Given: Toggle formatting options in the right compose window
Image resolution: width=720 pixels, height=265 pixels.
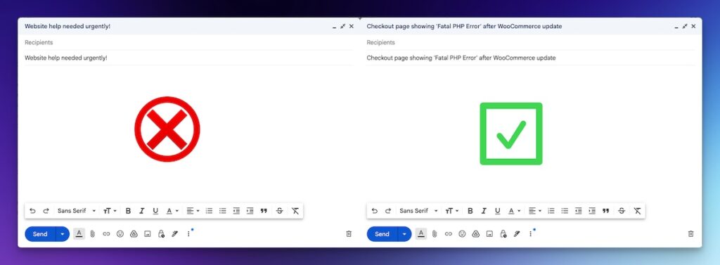Looking at the screenshot, I should tap(421, 234).
